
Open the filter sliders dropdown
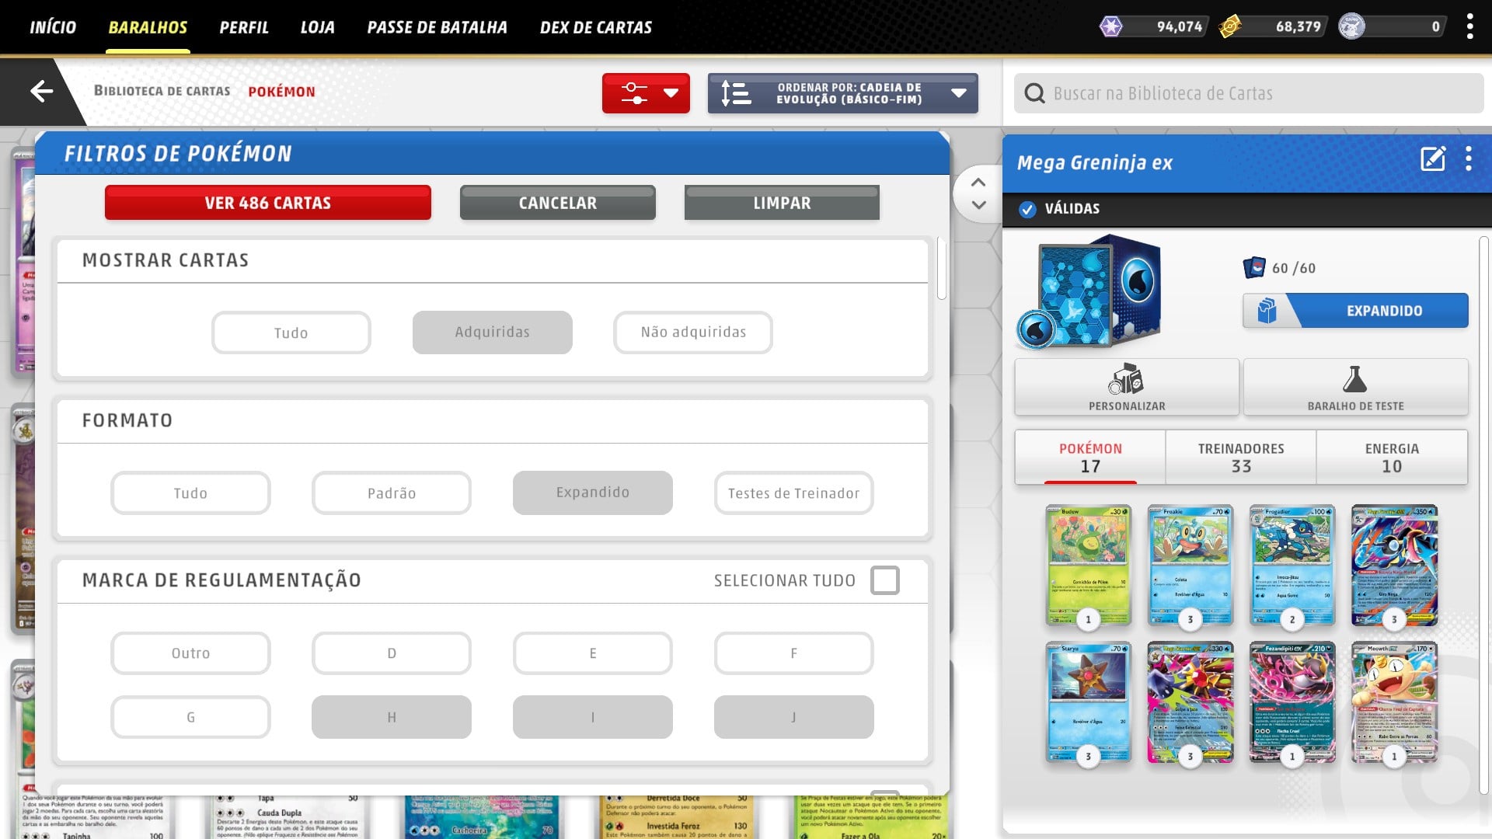pyautogui.click(x=646, y=93)
